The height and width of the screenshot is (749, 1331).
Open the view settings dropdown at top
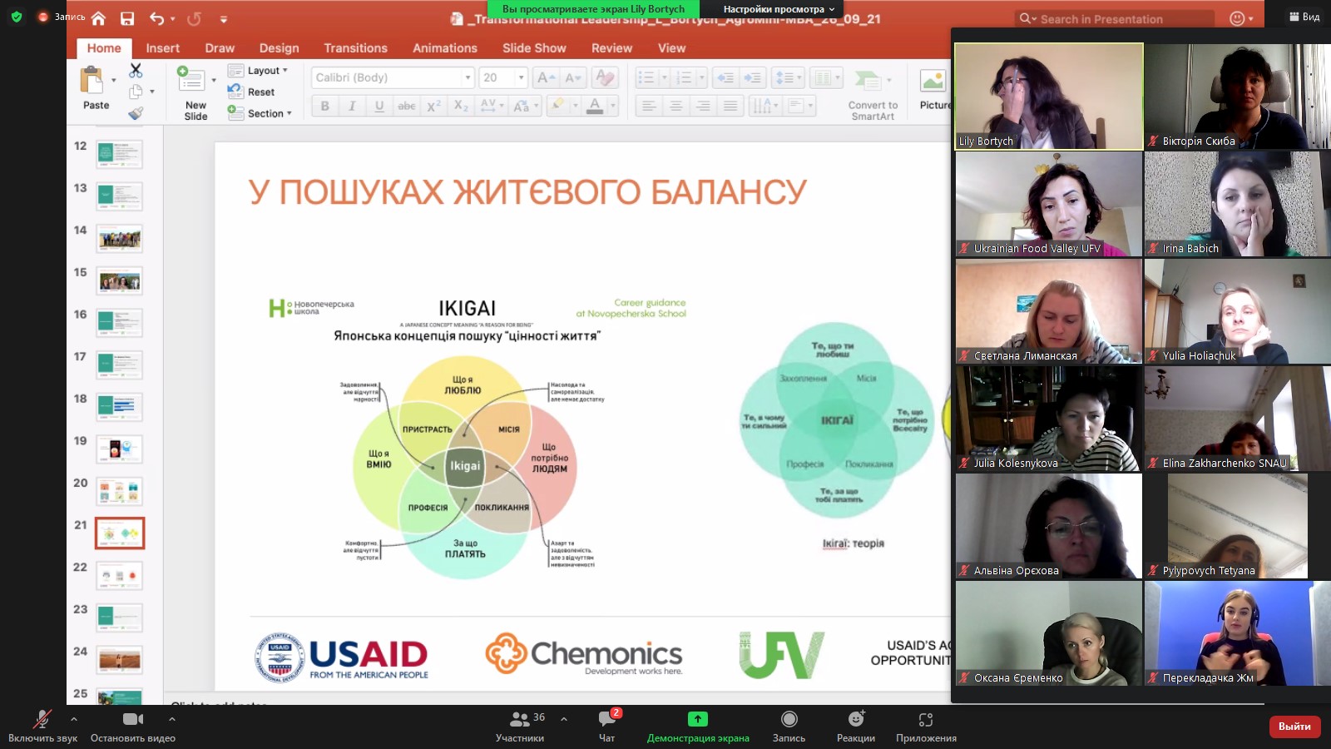[x=778, y=9]
